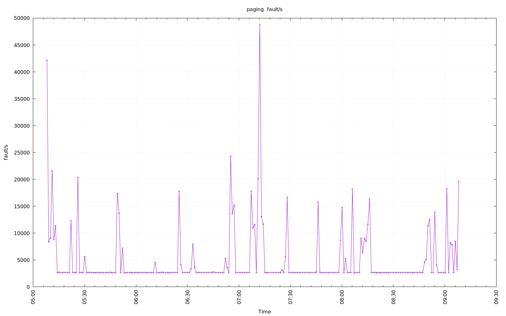Click the 05:00 tick label on the time axis

(x=33, y=297)
